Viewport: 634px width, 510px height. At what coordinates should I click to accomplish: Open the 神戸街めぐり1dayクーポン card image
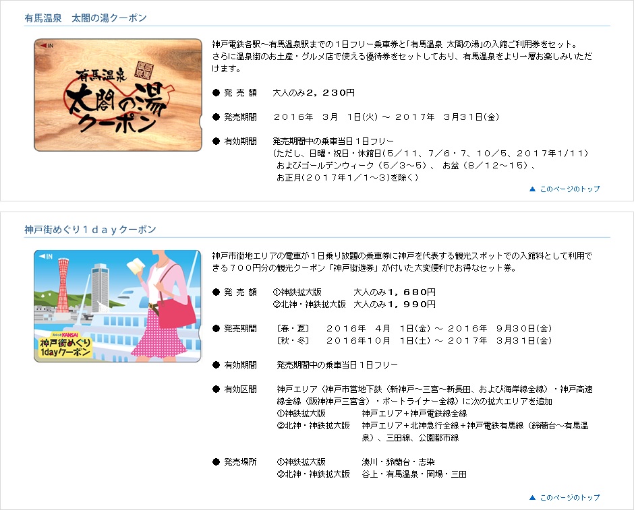point(117,306)
